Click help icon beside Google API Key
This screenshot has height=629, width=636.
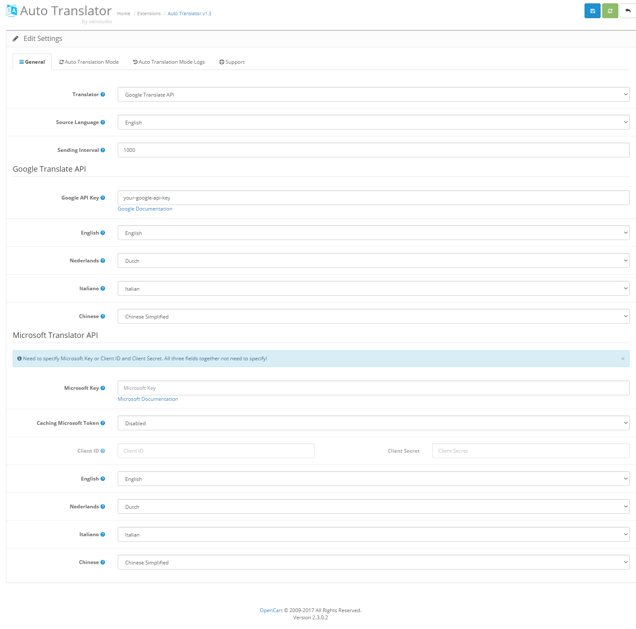(x=103, y=198)
